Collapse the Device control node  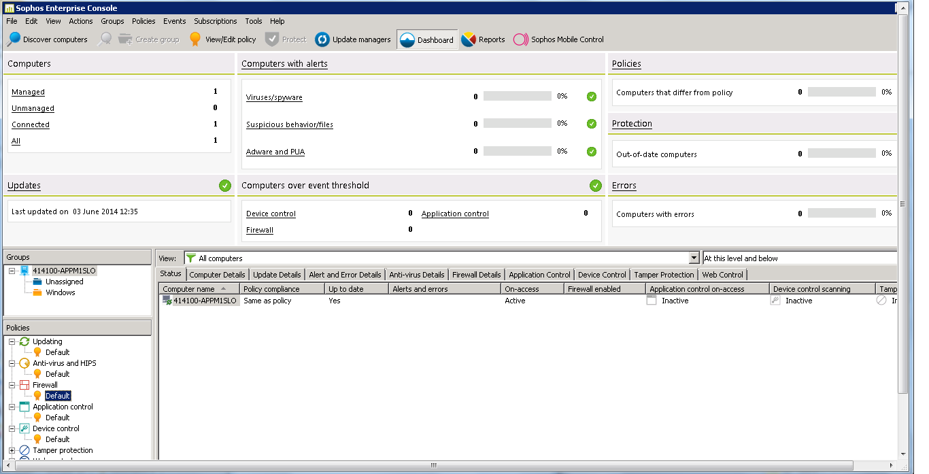pyautogui.click(x=12, y=428)
